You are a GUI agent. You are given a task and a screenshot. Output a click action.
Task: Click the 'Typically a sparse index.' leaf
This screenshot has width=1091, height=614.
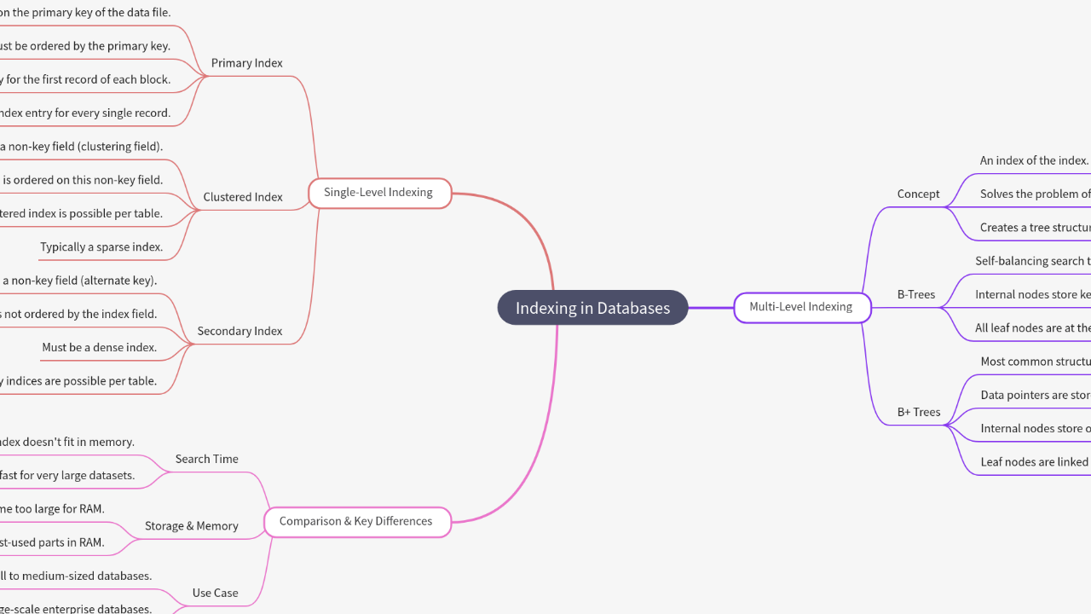pos(101,247)
